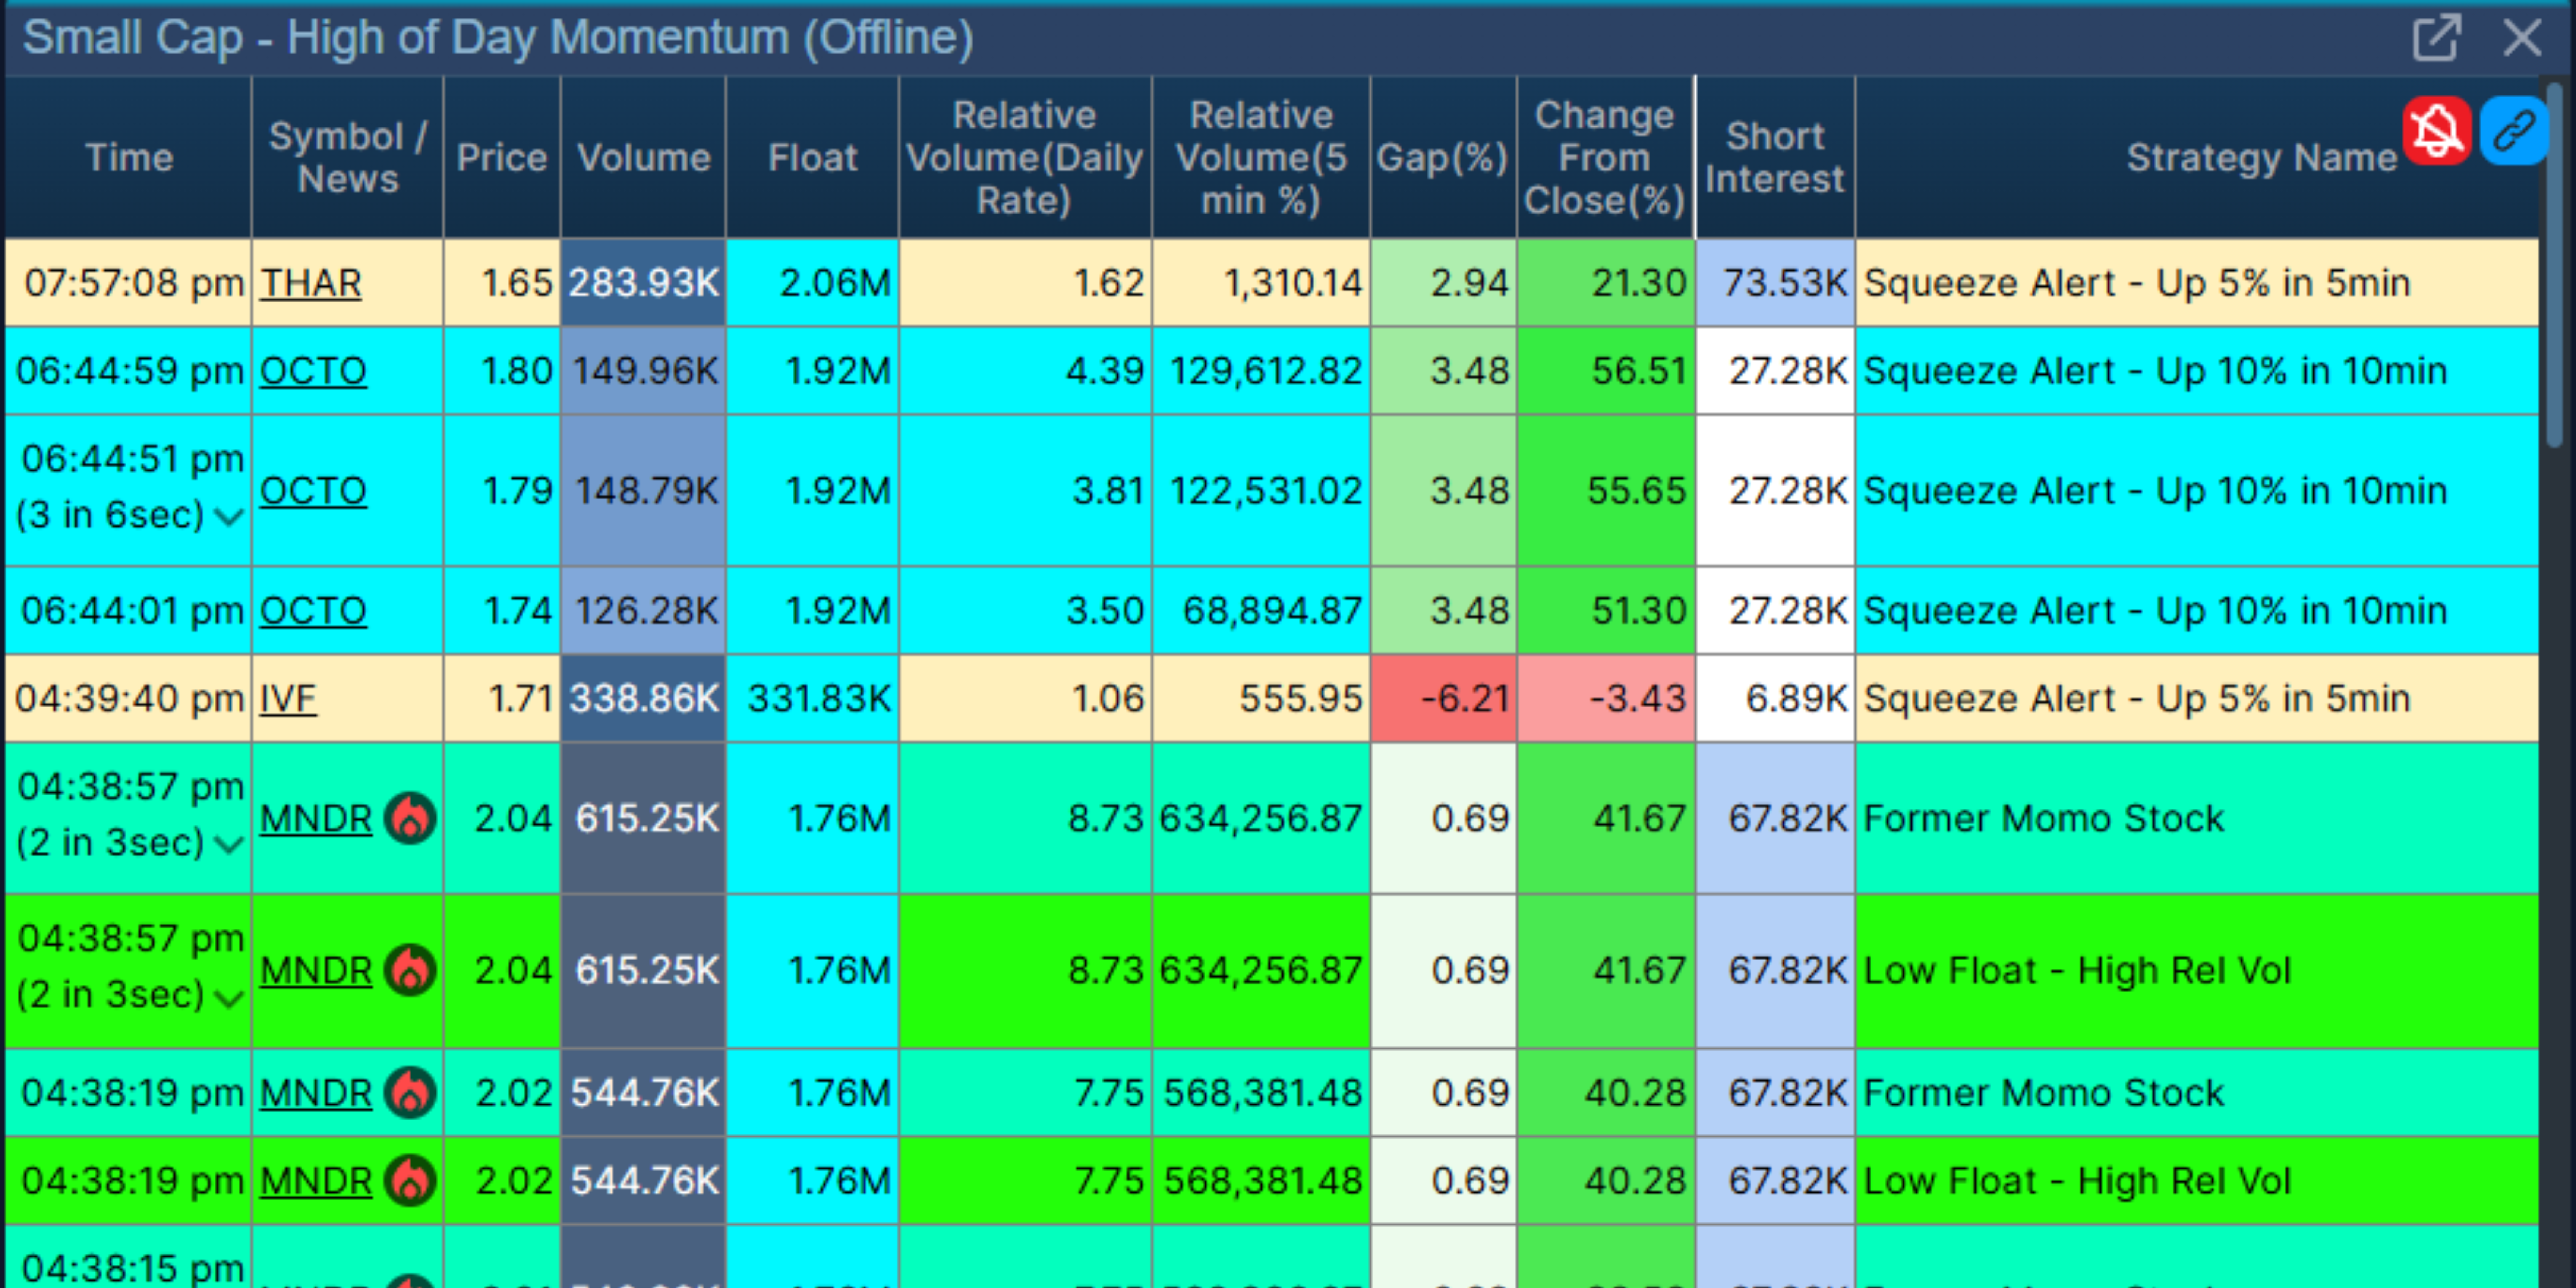Image resolution: width=2576 pixels, height=1288 pixels.
Task: Click the 555.95 relative volume cell
Action: (1261, 699)
